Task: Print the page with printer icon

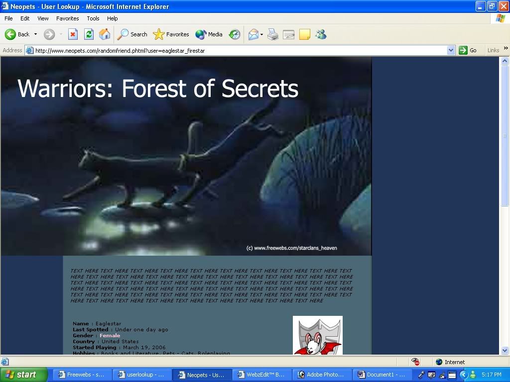Action: (x=273, y=34)
